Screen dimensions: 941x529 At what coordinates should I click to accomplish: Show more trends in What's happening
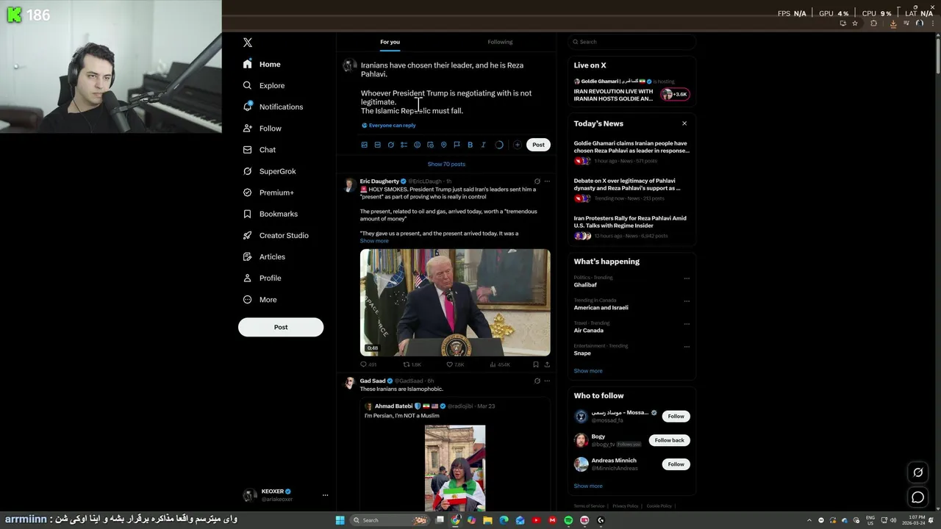click(x=588, y=371)
